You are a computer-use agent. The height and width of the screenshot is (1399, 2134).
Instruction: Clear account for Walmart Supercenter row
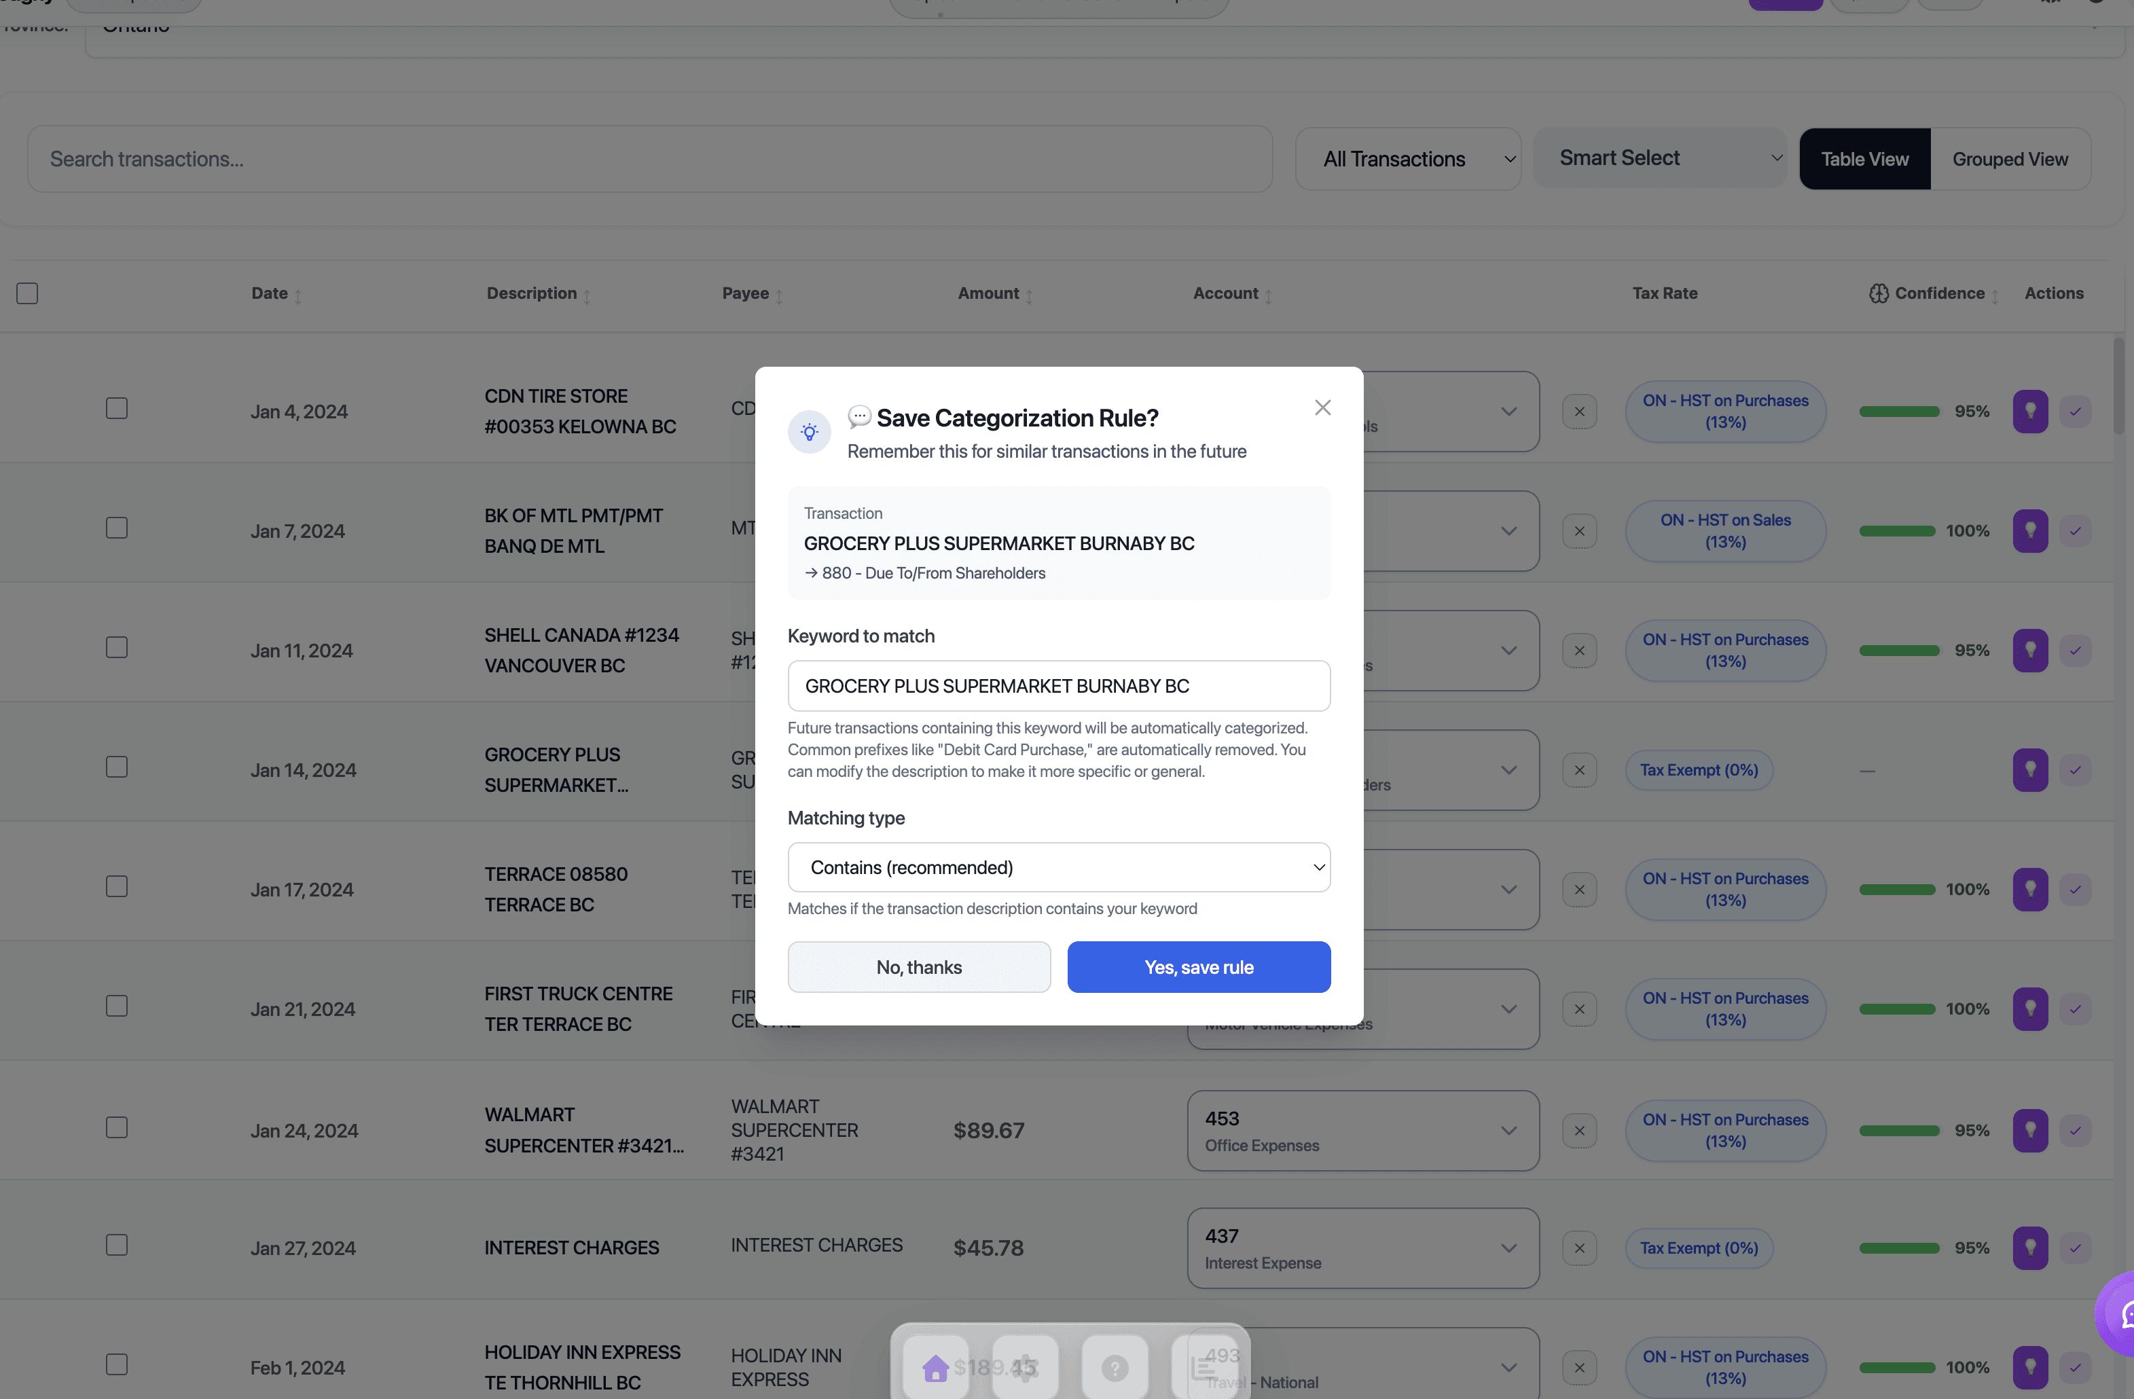1579,1130
